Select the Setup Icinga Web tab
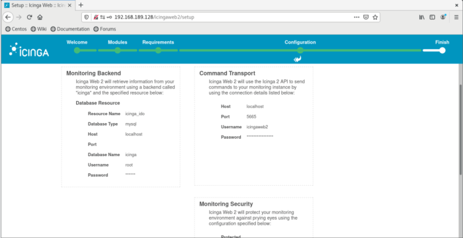 tap(38, 5)
